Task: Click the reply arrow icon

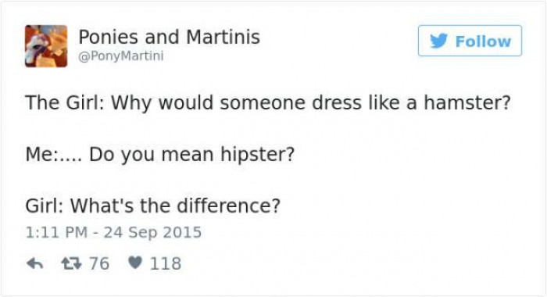Action: pos(35,263)
